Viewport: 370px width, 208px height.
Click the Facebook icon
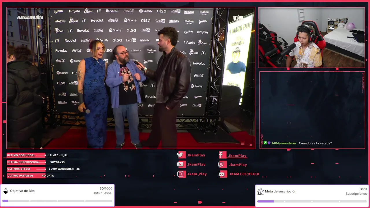click(x=223, y=155)
